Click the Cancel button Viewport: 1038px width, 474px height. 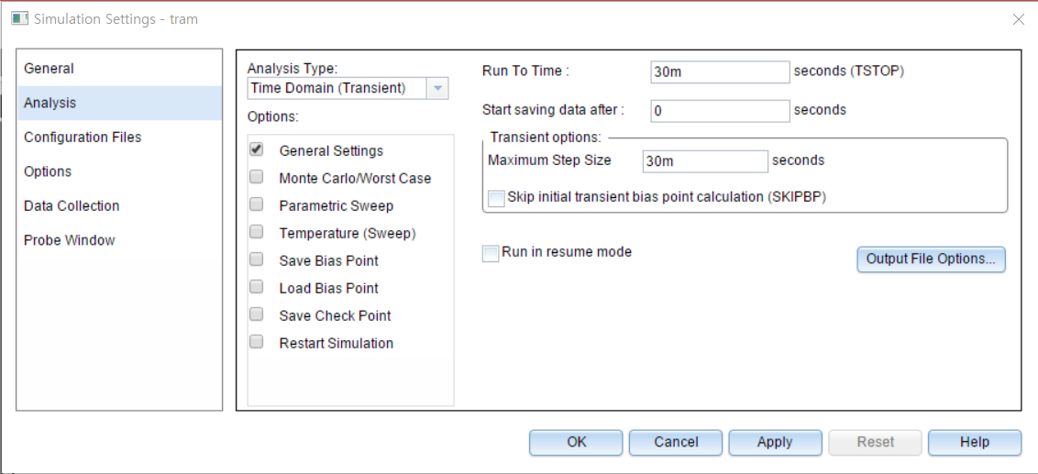click(676, 442)
